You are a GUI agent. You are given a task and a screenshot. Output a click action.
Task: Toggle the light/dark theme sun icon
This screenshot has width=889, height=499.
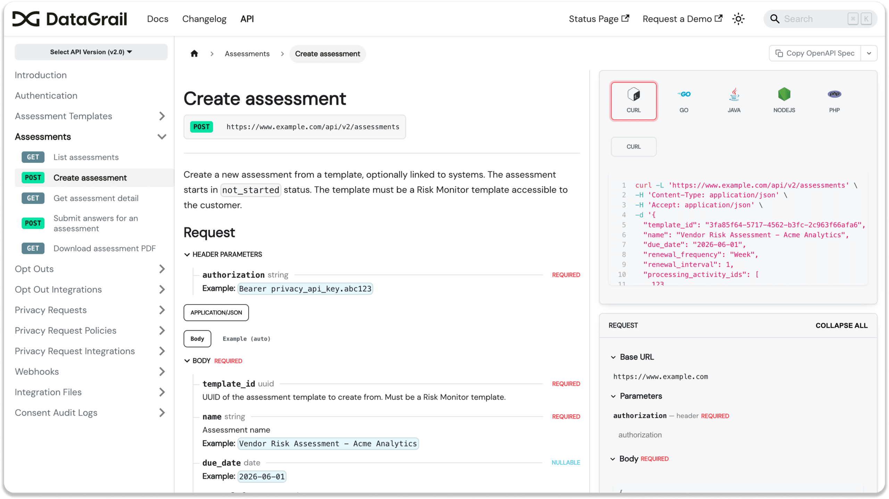coord(738,19)
